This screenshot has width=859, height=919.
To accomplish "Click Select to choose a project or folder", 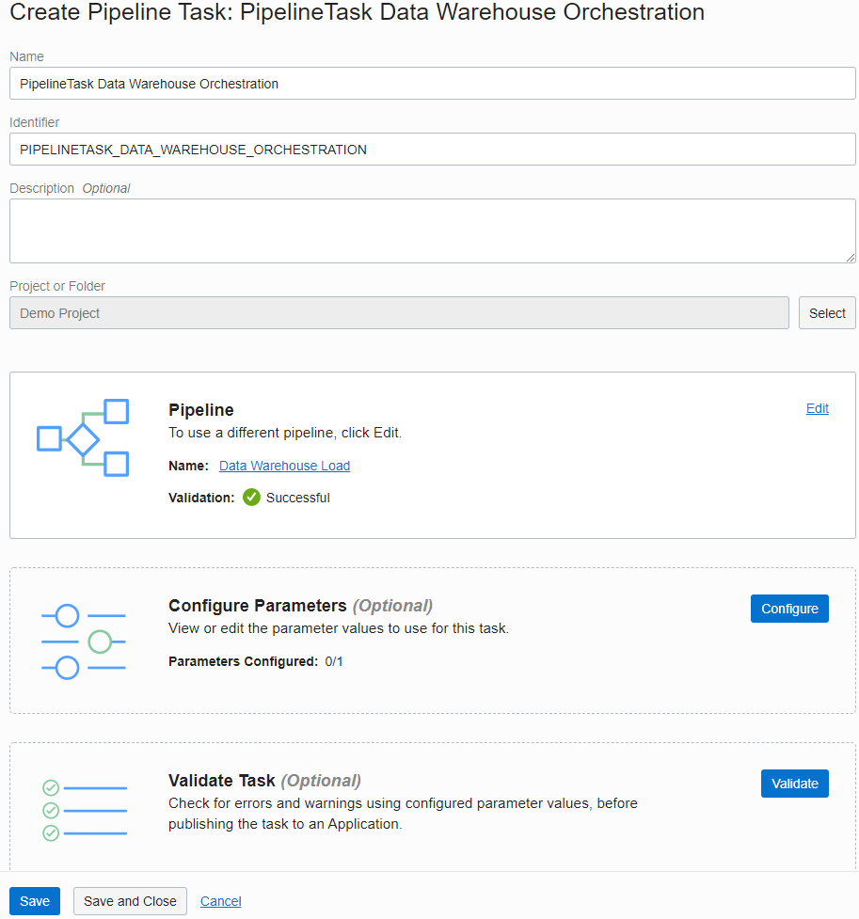I will (826, 312).
